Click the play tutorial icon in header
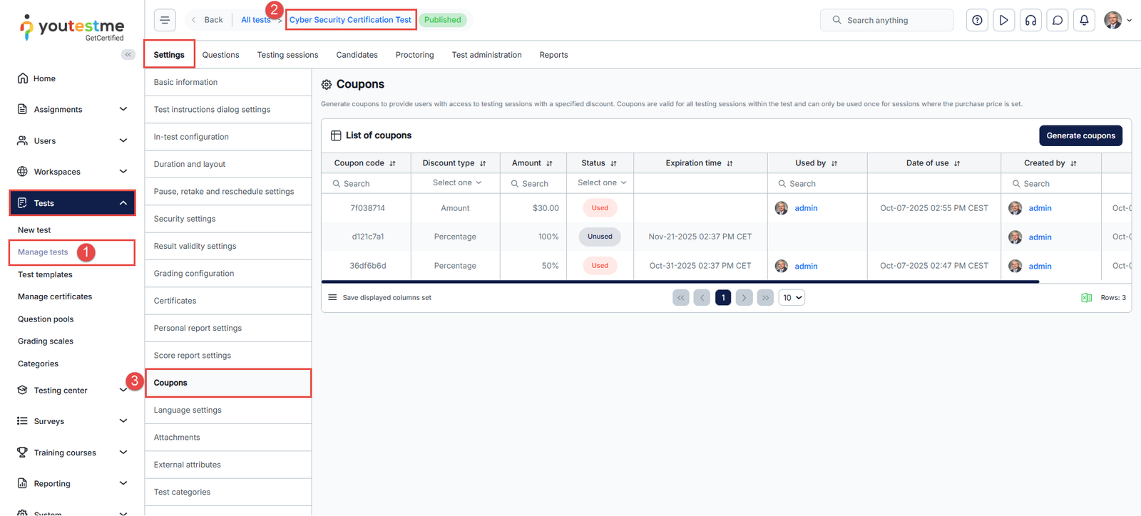1141x516 pixels. [1003, 20]
